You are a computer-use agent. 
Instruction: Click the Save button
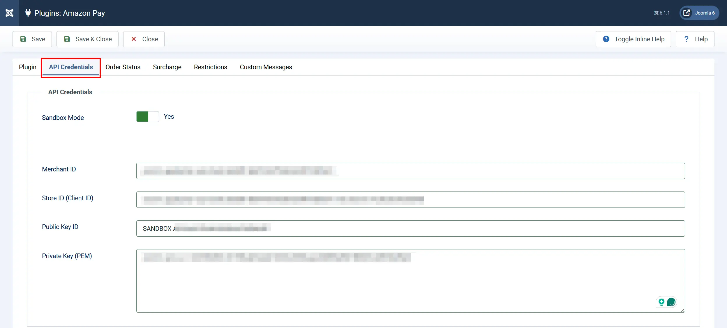click(32, 39)
